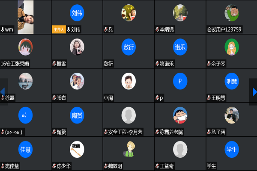Click the muted mic icon beside 第诺乐
This screenshot has height=171, width=257.
coord(157,64)
